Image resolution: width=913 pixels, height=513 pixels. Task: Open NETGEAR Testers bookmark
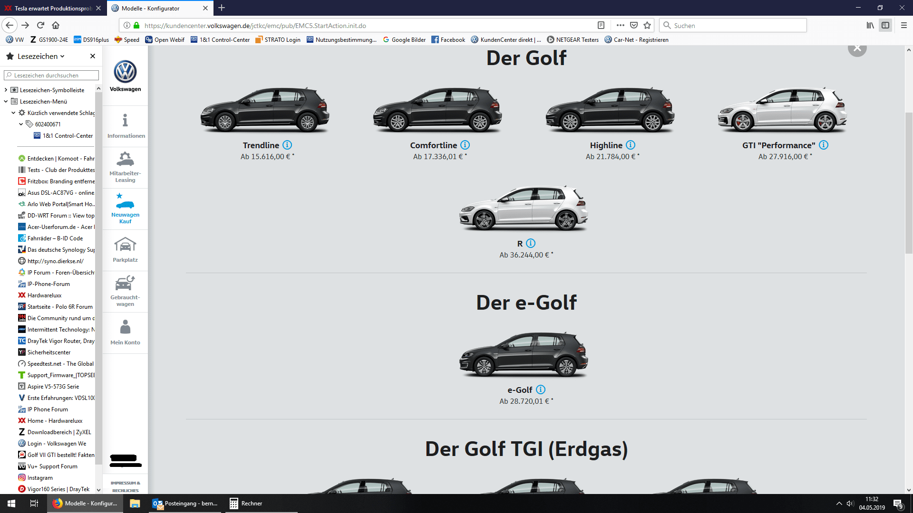pyautogui.click(x=573, y=39)
